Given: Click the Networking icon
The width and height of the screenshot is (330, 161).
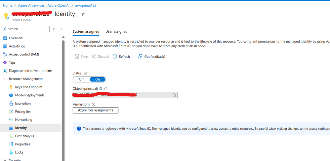Looking at the screenshot, I should (11, 120).
